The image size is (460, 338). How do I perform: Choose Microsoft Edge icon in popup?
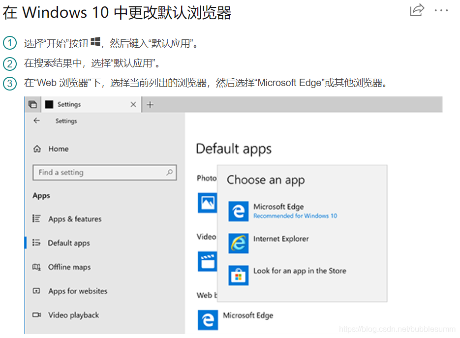click(239, 211)
